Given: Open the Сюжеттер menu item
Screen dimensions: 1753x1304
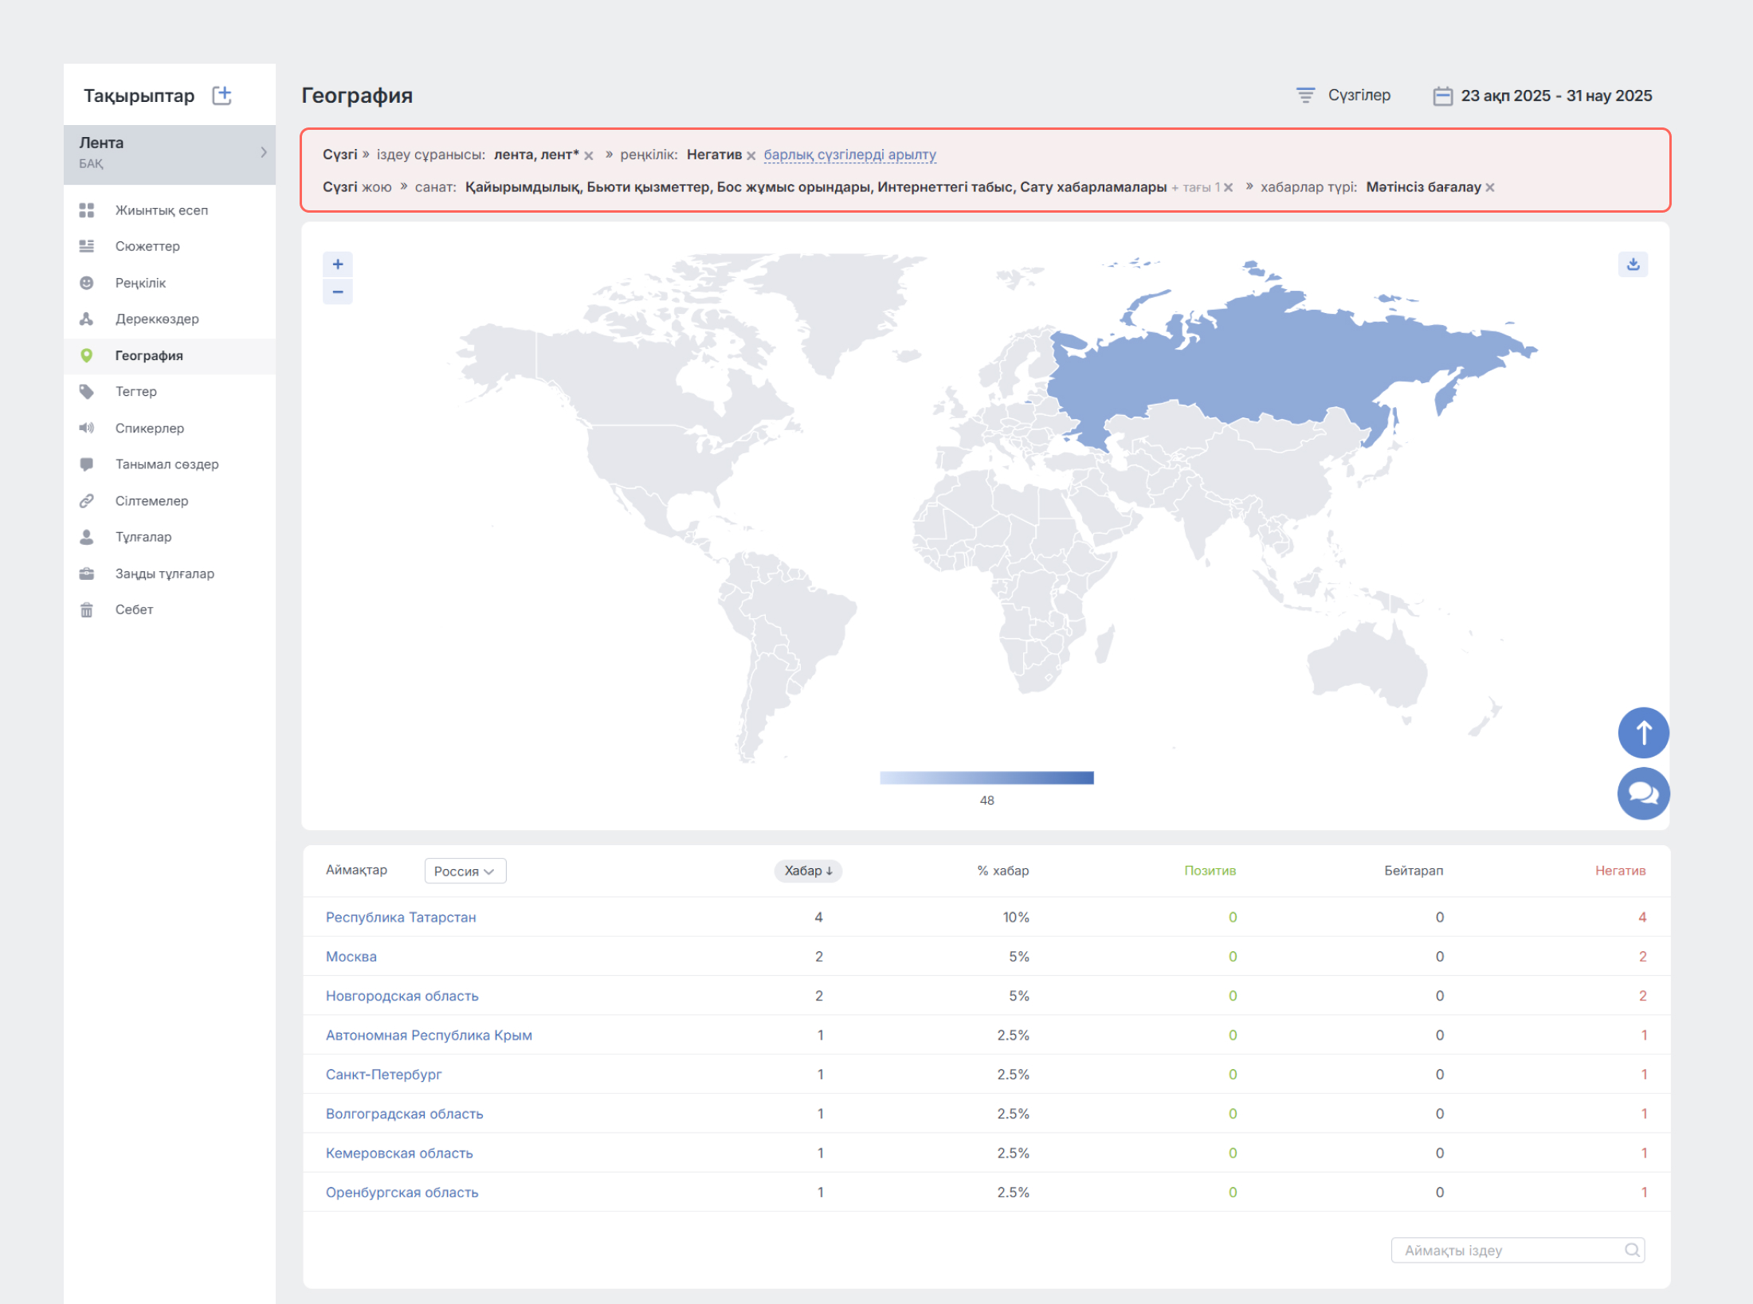Looking at the screenshot, I should (147, 246).
